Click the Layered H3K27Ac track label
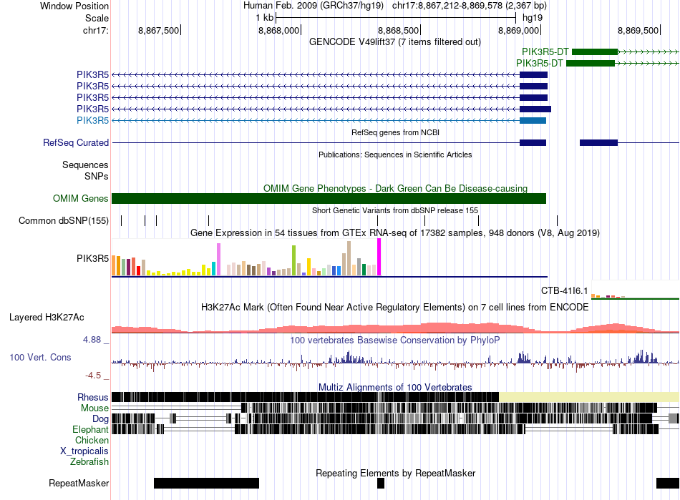This screenshot has width=680, height=500. (47, 317)
